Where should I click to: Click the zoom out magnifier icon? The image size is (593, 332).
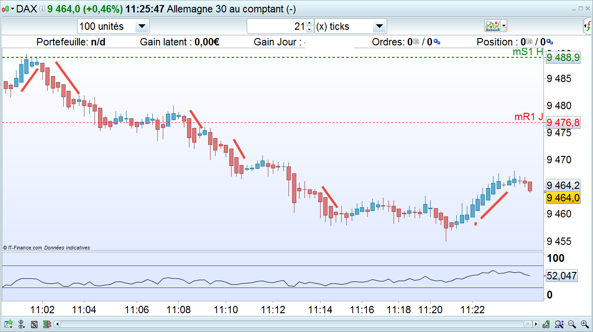(571, 324)
